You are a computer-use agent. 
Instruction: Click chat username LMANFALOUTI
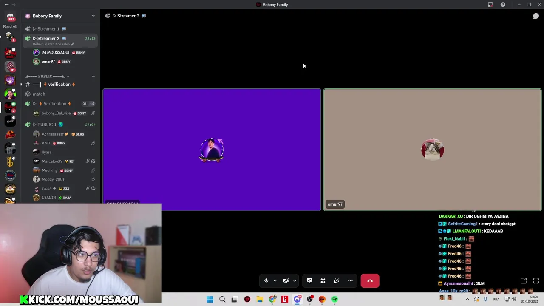click(466, 231)
